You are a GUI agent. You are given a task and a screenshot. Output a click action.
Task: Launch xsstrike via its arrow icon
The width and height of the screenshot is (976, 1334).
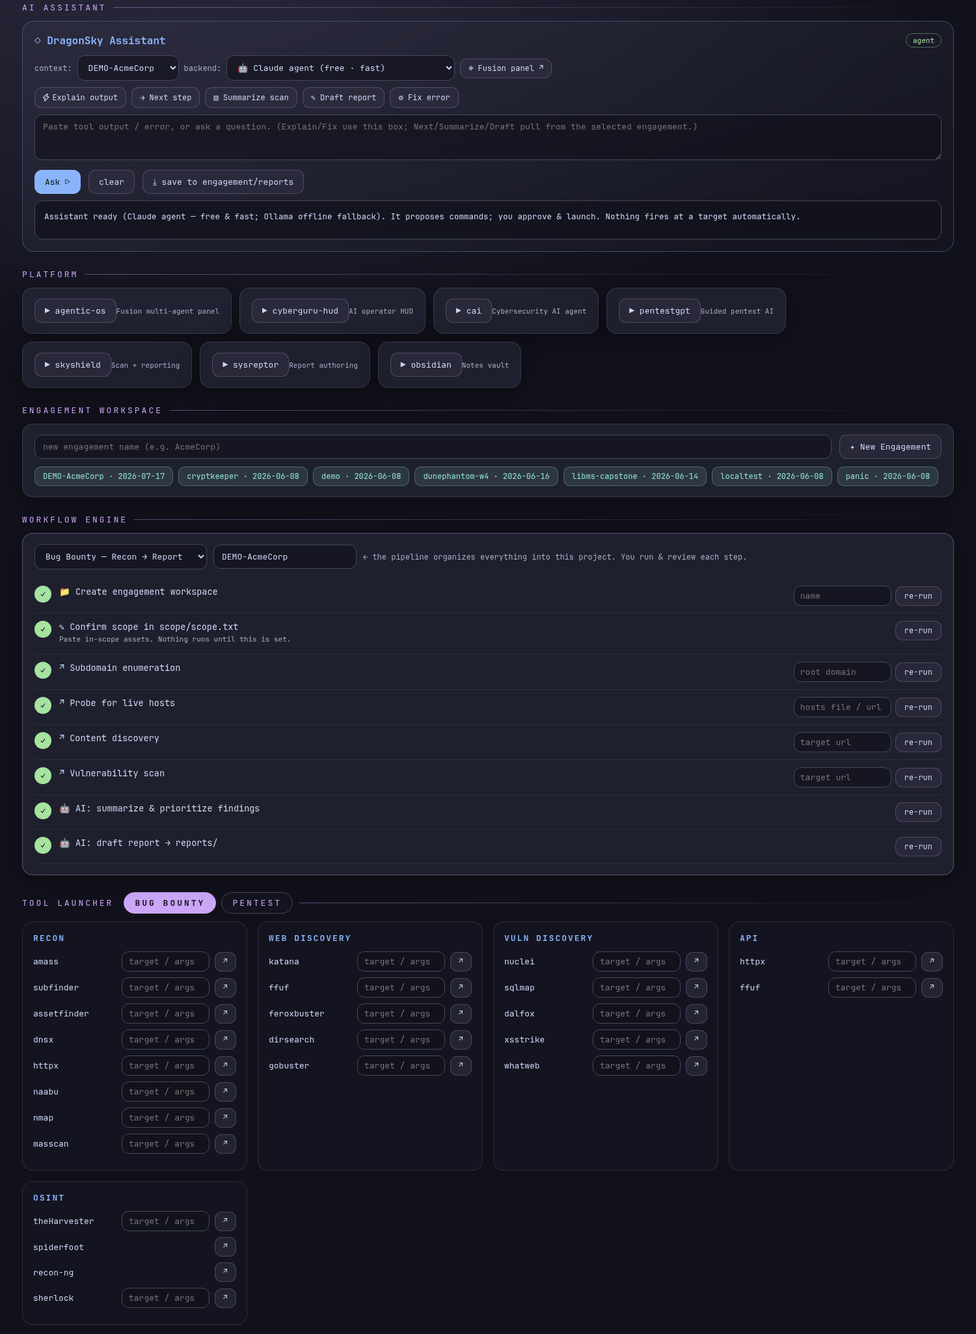coord(696,1039)
